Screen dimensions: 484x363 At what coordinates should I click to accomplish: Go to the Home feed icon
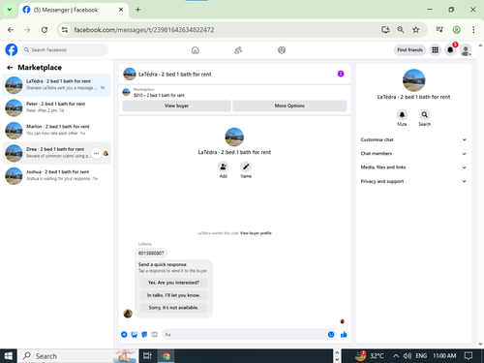[196, 50]
